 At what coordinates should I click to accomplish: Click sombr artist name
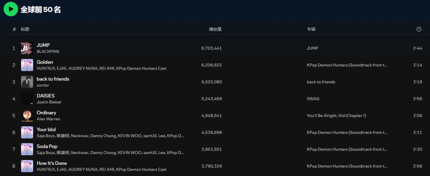[x=42, y=85]
